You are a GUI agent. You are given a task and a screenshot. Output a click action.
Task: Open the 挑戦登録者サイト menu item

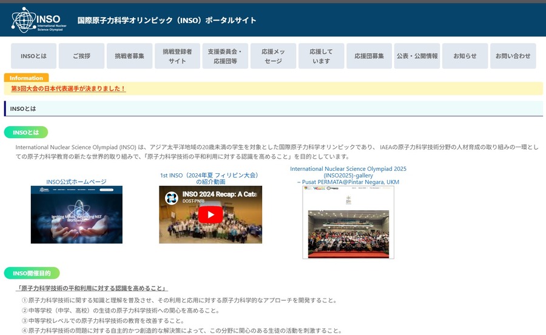[177, 56]
